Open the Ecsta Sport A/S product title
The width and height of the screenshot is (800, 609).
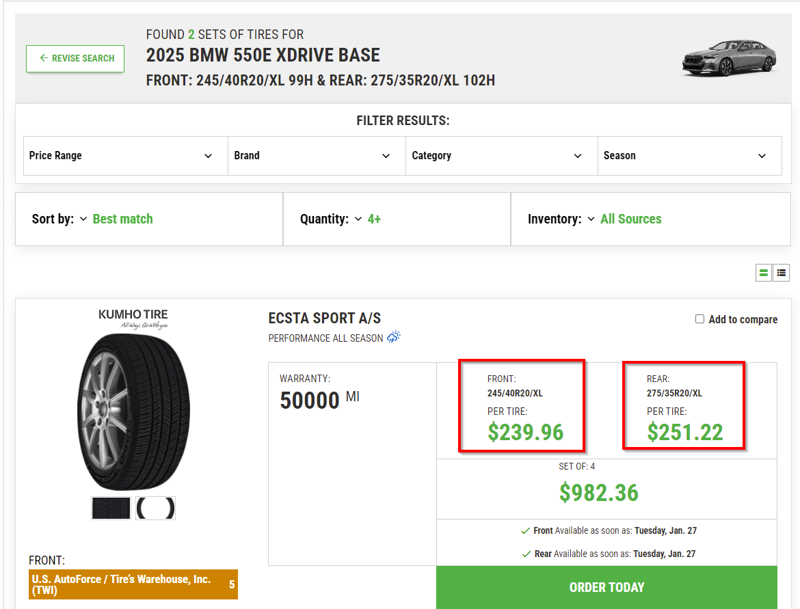point(325,319)
